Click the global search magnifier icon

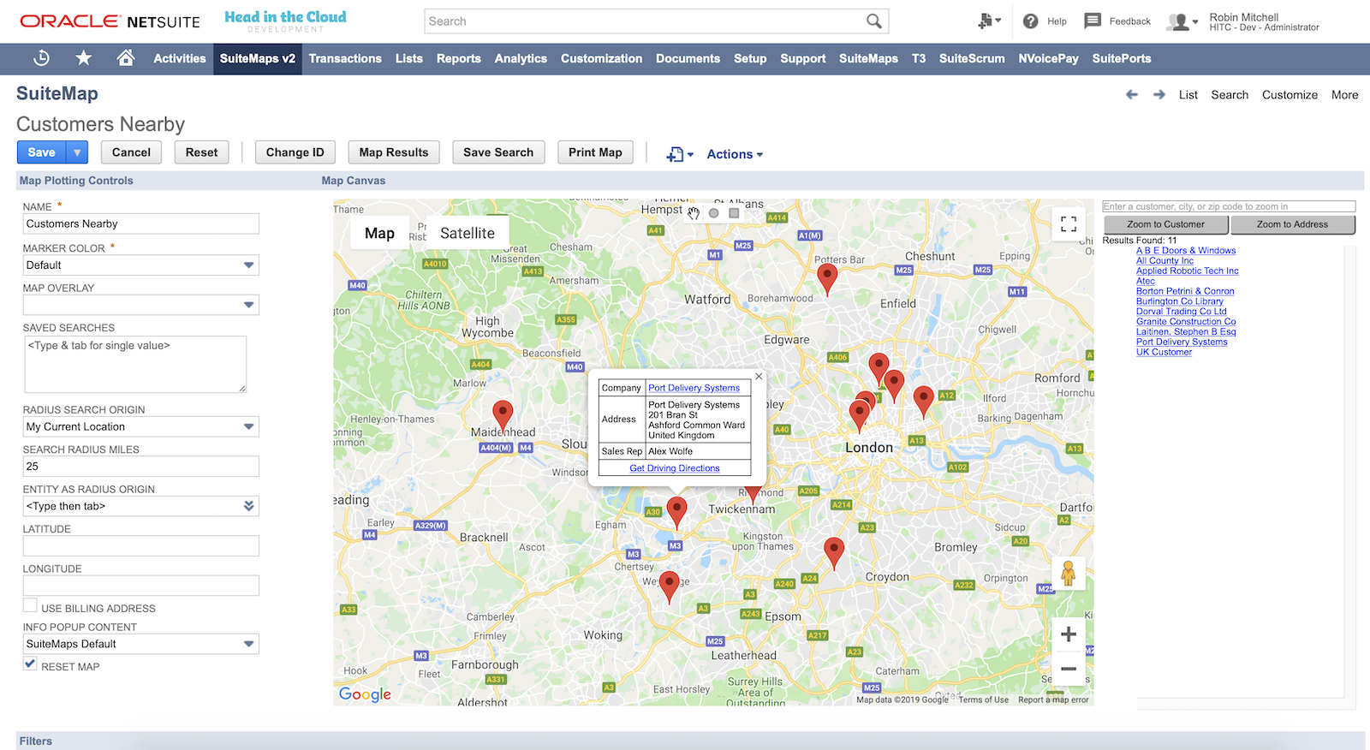pyautogui.click(x=873, y=21)
